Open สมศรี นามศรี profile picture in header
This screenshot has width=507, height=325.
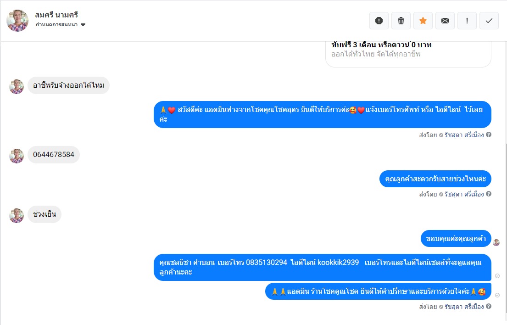(17, 21)
